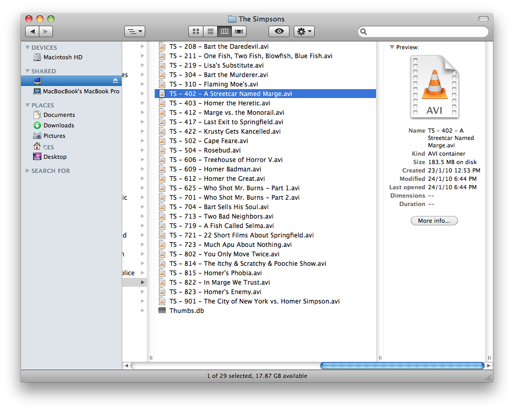The width and height of the screenshot is (514, 411).
Task: Click The Simpsons folder icon in title bar
Action: click(232, 19)
